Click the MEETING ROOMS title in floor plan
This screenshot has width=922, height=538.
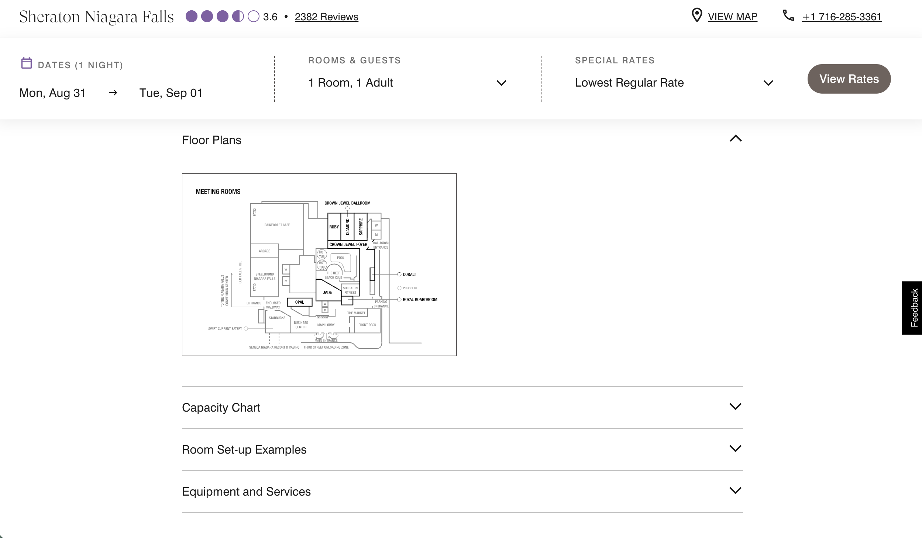tap(218, 192)
